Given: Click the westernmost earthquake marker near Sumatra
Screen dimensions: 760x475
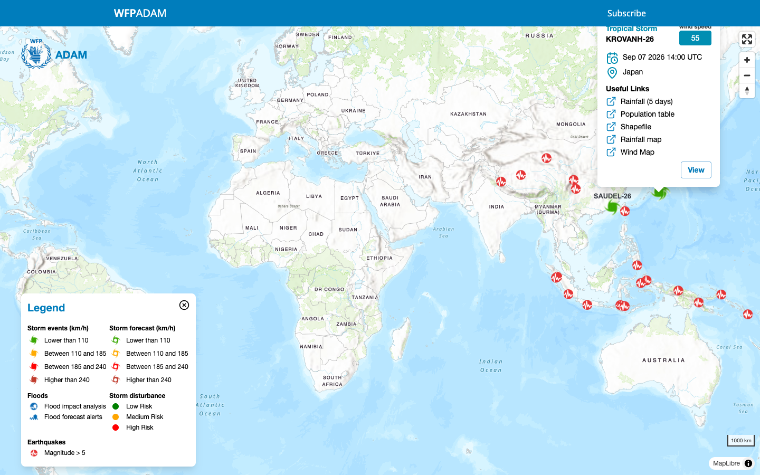Looking at the screenshot, I should [556, 277].
